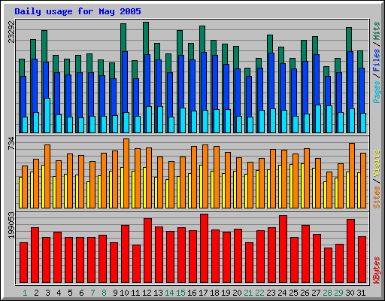
Task: Click day label 27 on the x-axis
Action: tap(316, 293)
